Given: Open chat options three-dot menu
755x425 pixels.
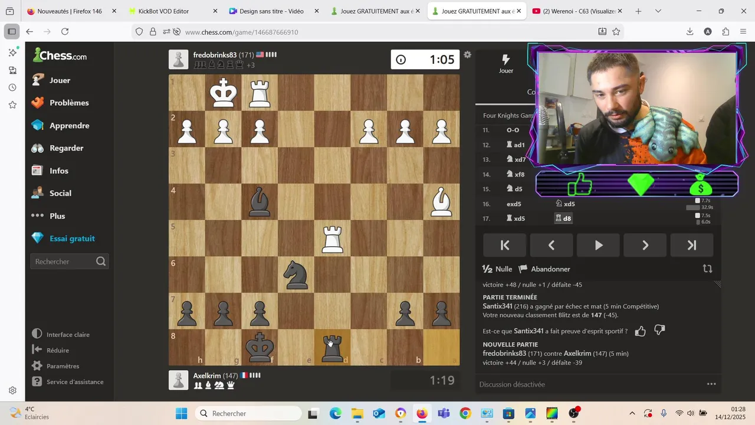Looking at the screenshot, I should click(x=711, y=384).
